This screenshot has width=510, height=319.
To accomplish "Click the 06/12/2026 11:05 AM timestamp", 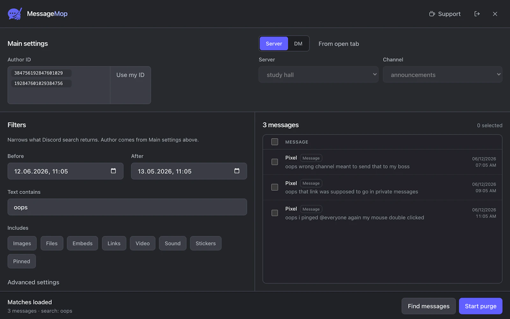I will click(484, 213).
